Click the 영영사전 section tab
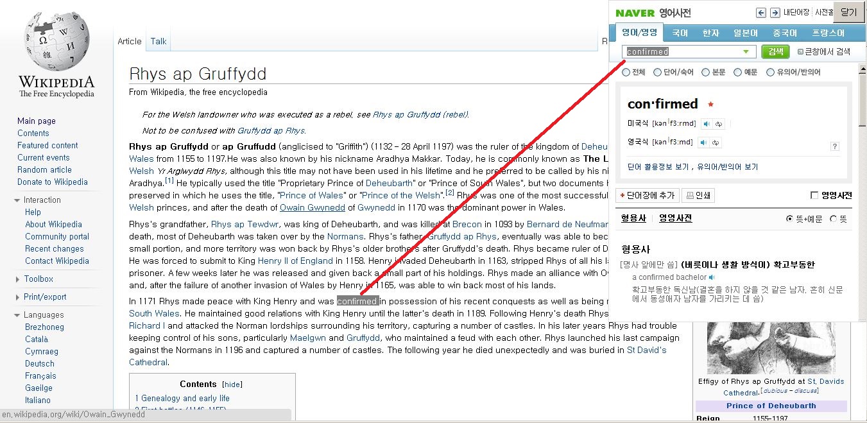 pos(675,218)
